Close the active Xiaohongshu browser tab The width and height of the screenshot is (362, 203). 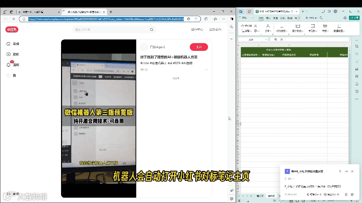click(x=104, y=12)
